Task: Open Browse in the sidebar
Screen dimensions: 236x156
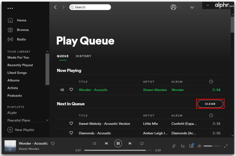Action: click(x=23, y=30)
